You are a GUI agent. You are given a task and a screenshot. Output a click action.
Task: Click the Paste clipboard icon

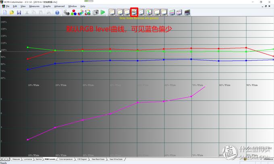(41, 12)
